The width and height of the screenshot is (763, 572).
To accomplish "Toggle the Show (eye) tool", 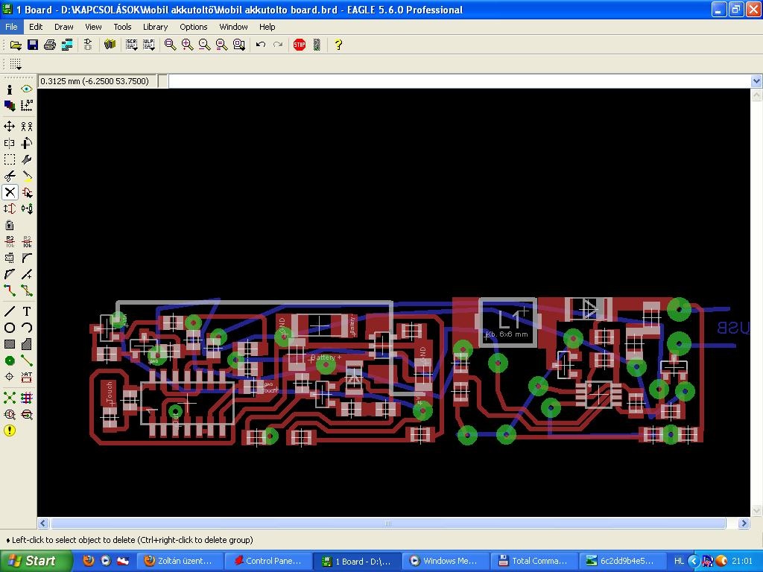I will tap(27, 89).
